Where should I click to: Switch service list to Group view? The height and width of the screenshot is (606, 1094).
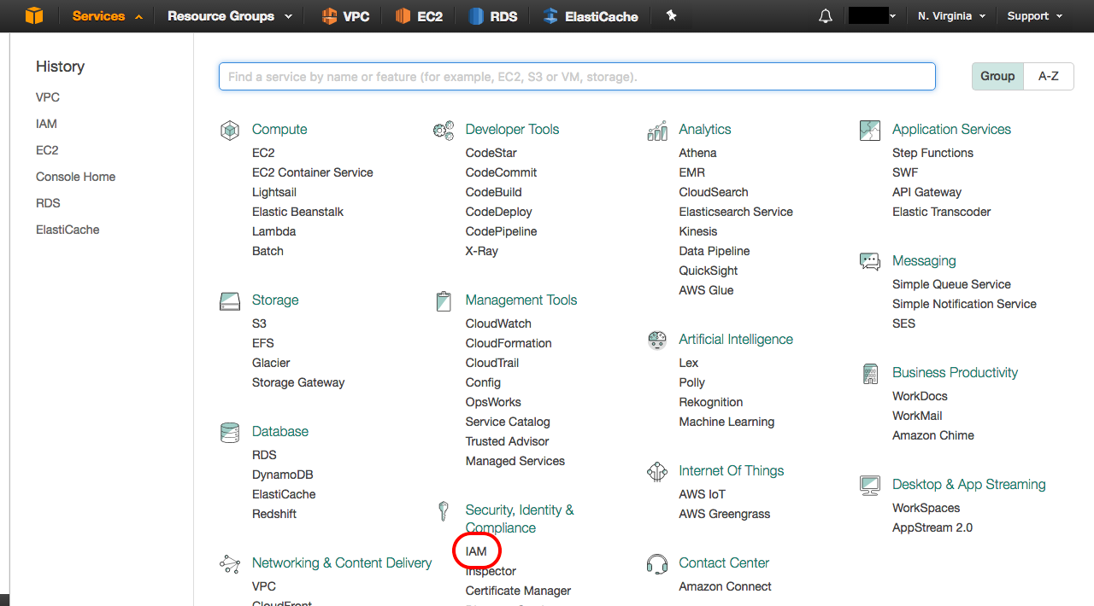997,76
